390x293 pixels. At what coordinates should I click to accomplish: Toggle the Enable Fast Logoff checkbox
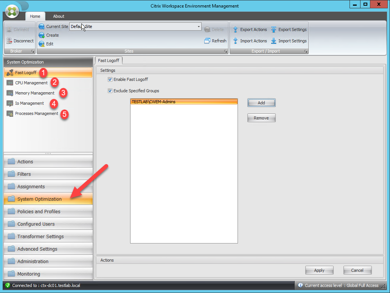[110, 79]
